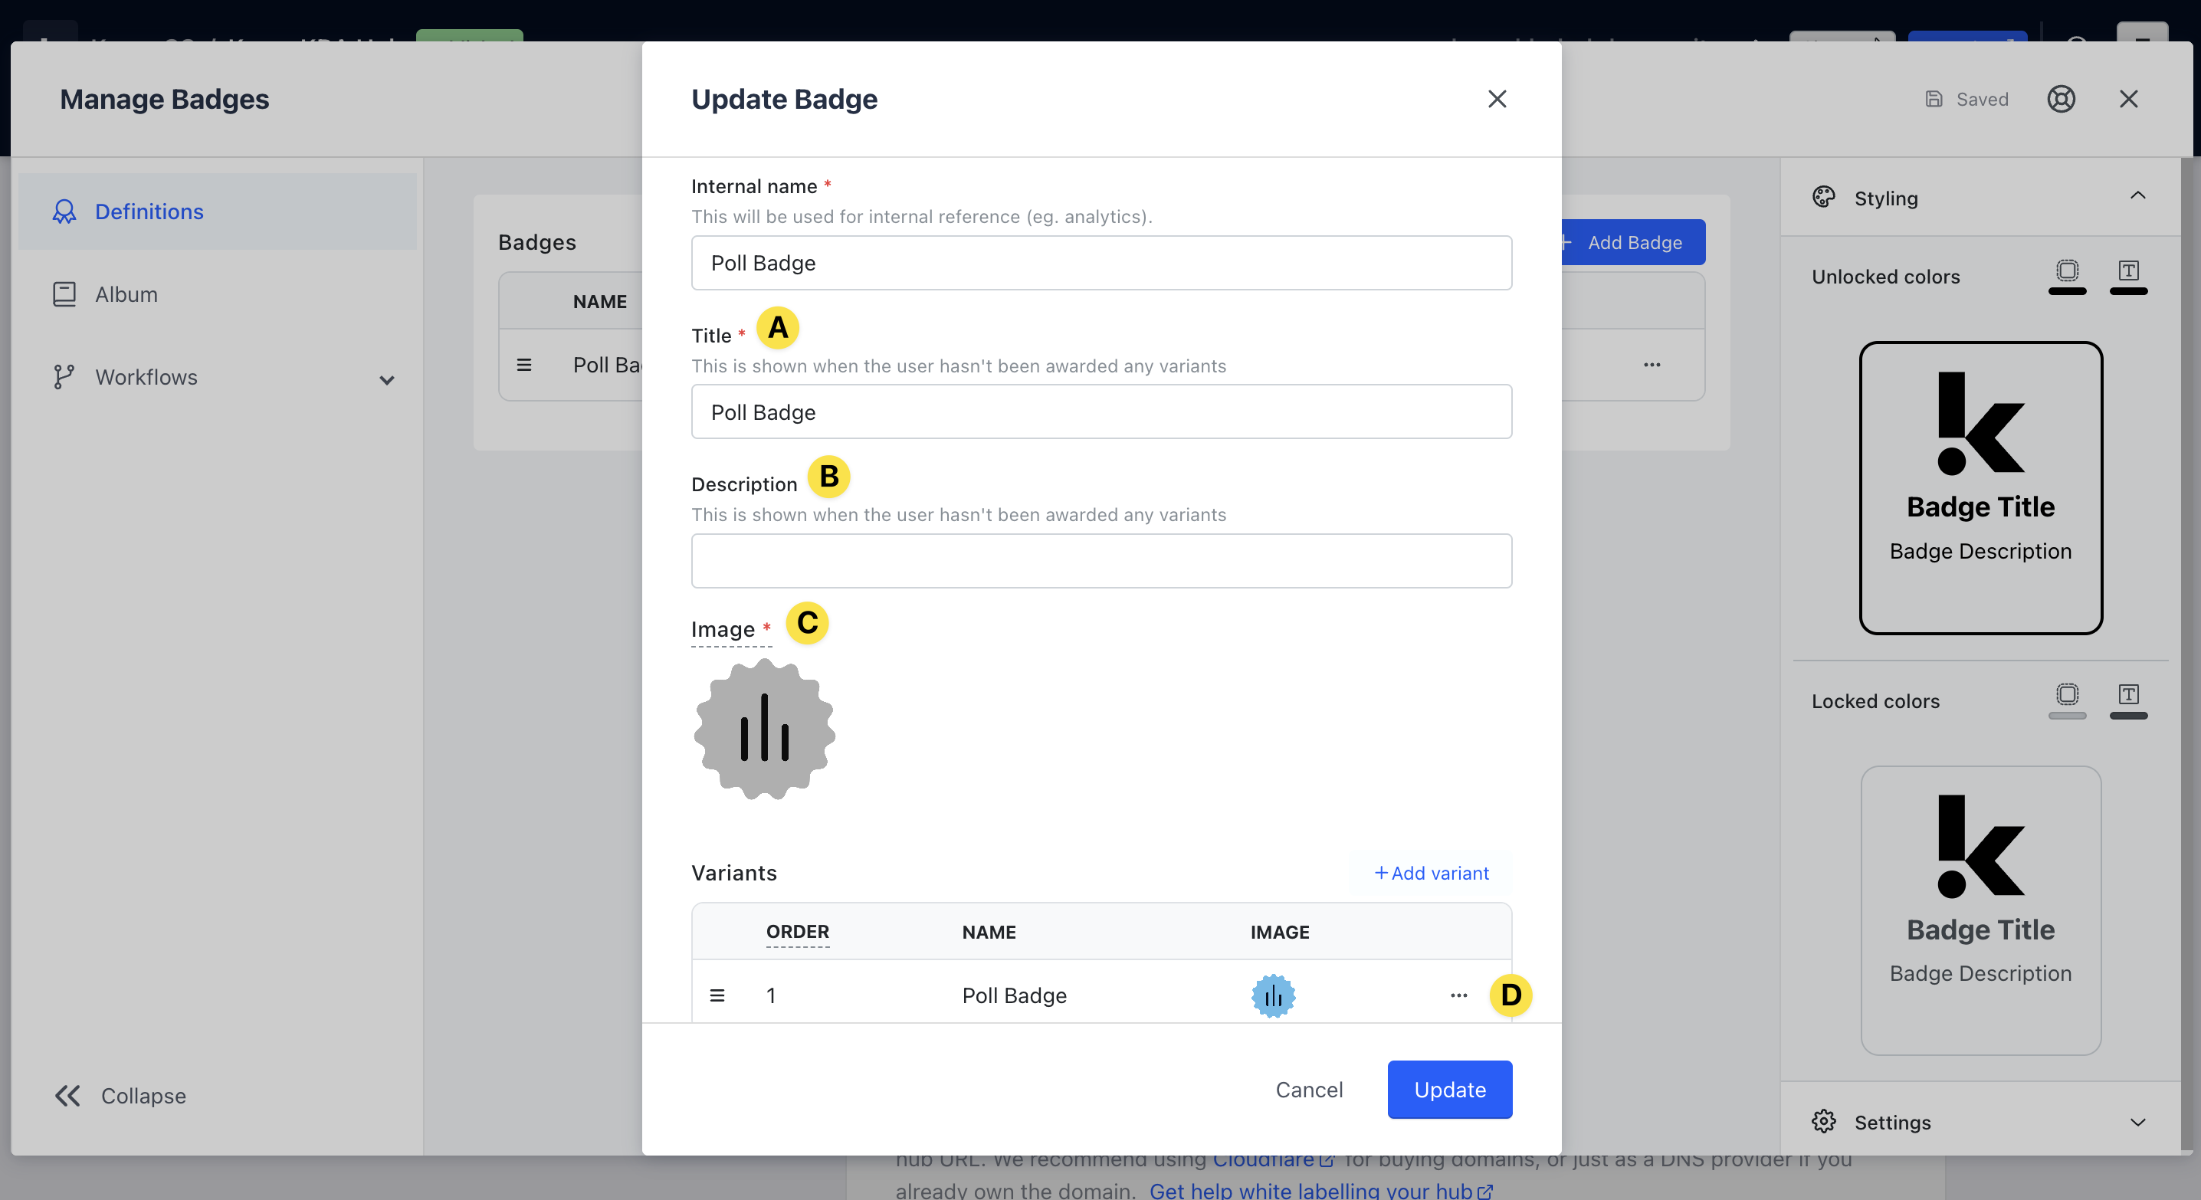2201x1200 pixels.
Task: Click the Locked colors text color icon
Action: pyautogui.click(x=2127, y=696)
